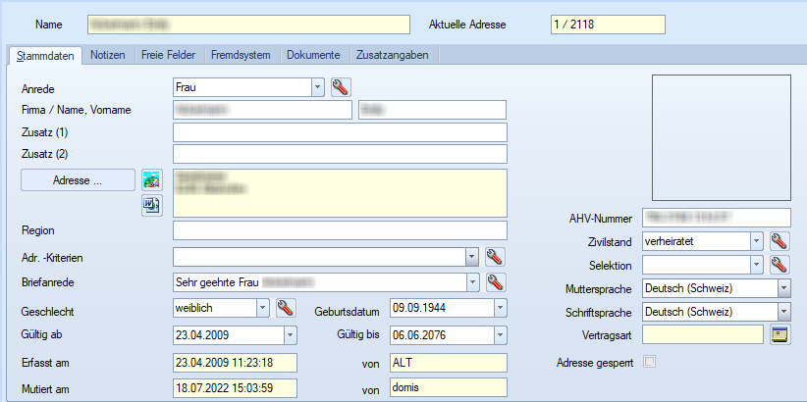The height and width of the screenshot is (402, 807).
Task: Click the Word document icon below map icon
Action: [x=152, y=206]
